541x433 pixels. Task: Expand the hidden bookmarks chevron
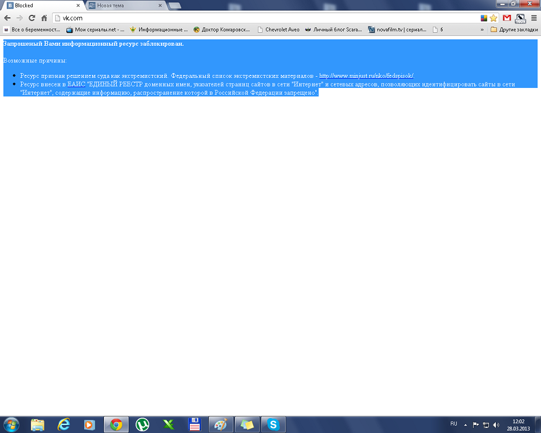[x=482, y=29]
